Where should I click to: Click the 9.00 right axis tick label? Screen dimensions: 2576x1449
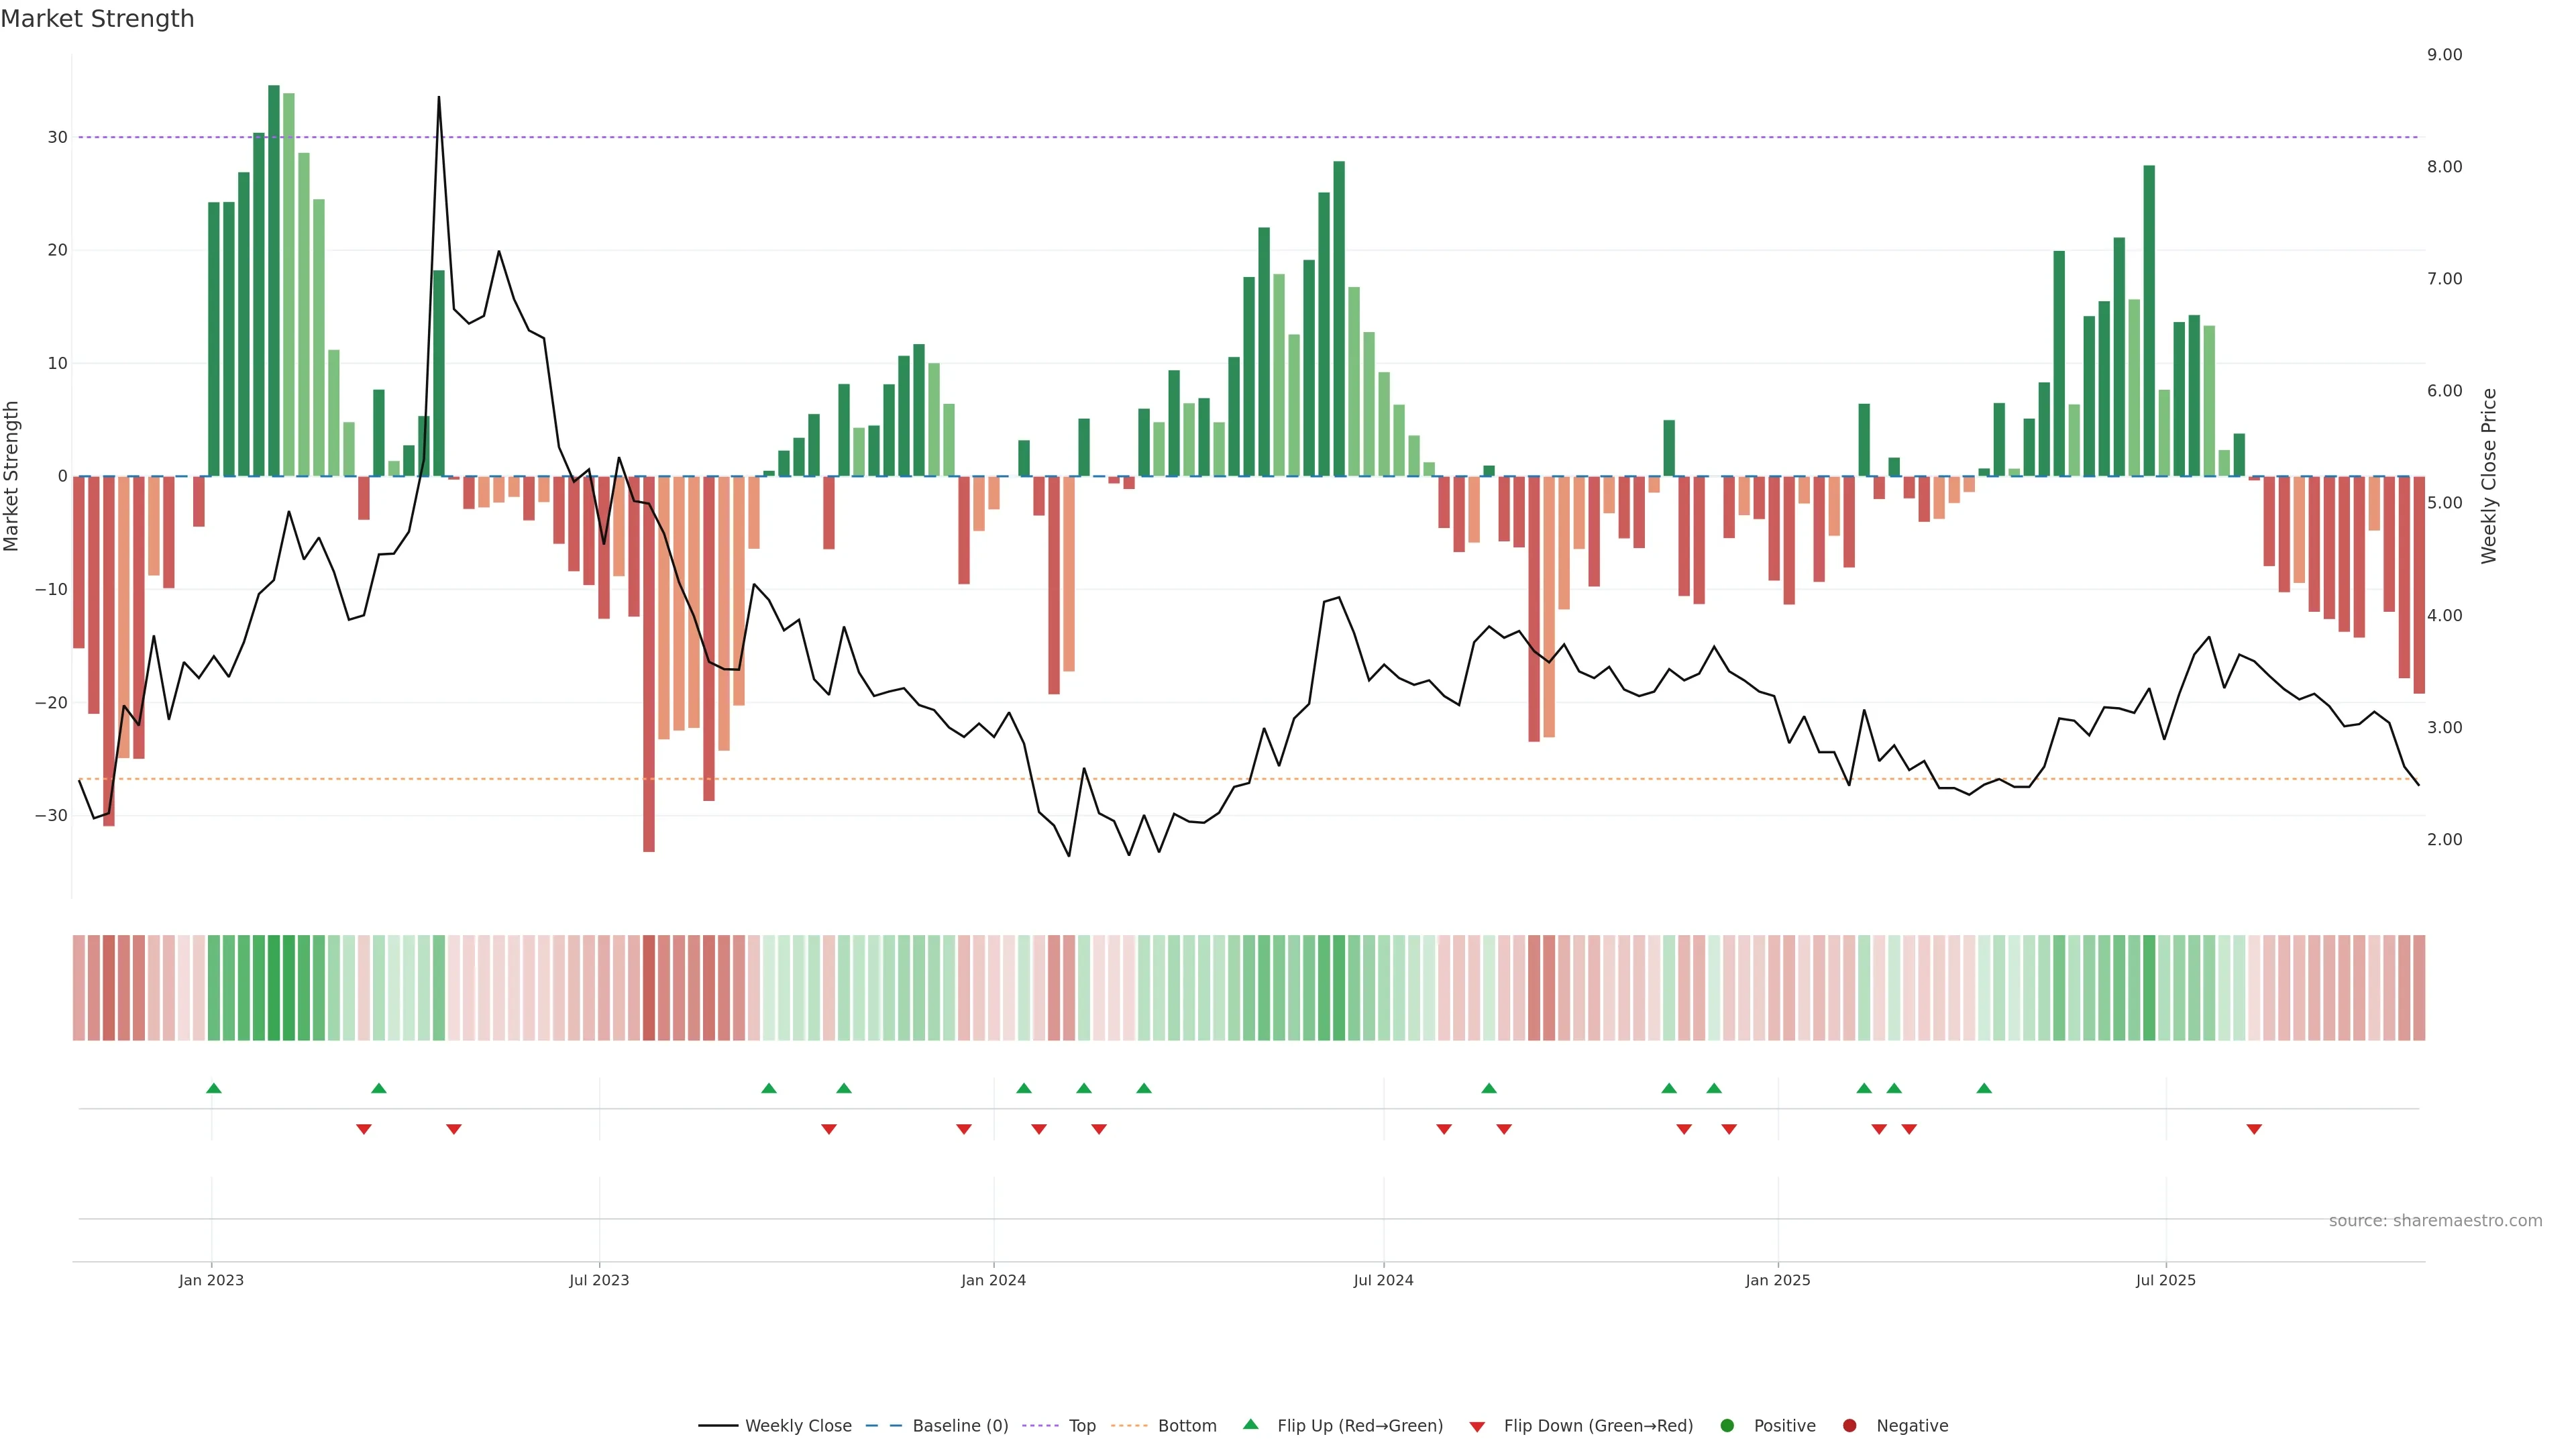[x=2444, y=55]
